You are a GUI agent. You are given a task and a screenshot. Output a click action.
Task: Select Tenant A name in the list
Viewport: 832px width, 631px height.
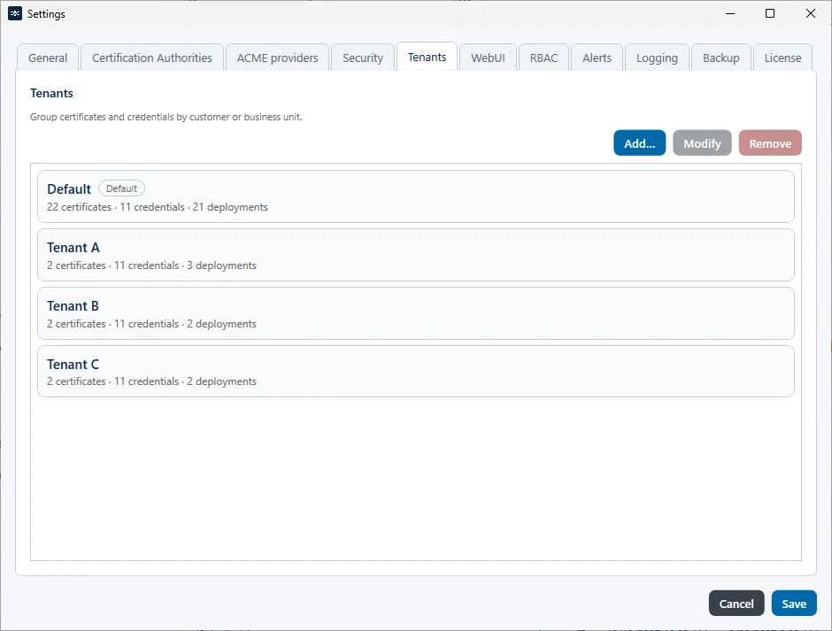point(73,247)
